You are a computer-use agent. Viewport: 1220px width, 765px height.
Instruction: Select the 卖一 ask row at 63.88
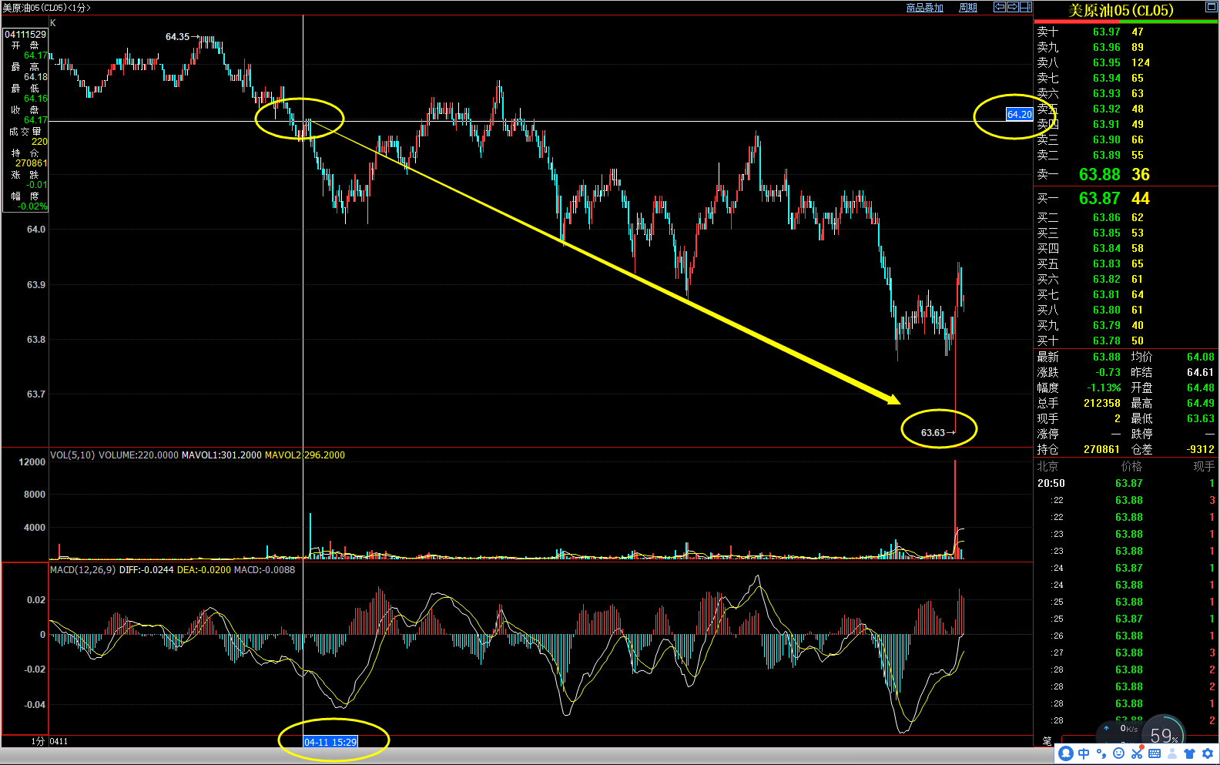1125,175
